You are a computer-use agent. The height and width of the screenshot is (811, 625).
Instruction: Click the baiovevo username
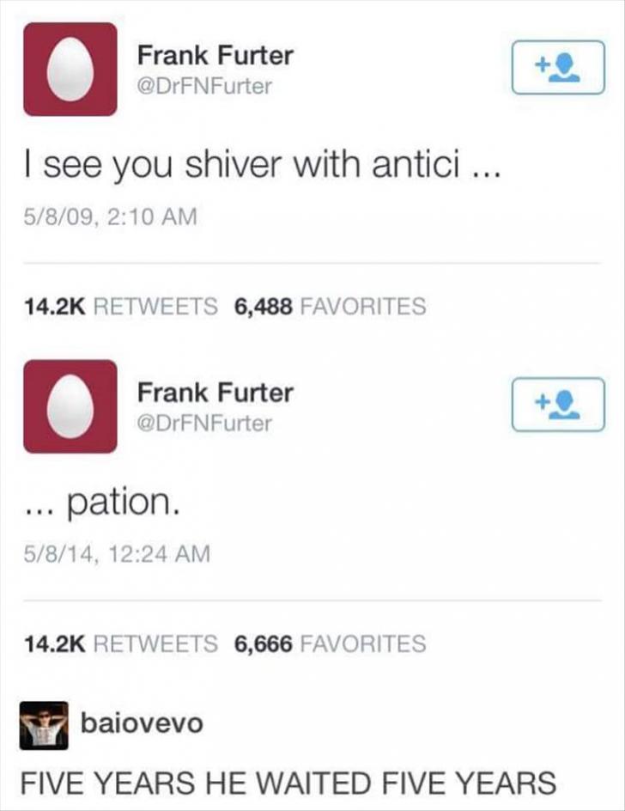pos(142,723)
